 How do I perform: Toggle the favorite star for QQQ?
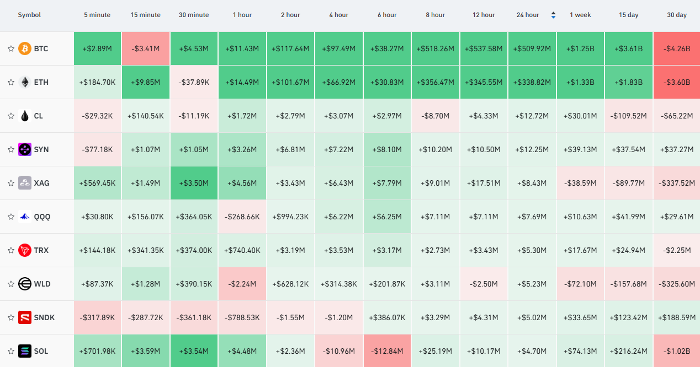click(10, 217)
